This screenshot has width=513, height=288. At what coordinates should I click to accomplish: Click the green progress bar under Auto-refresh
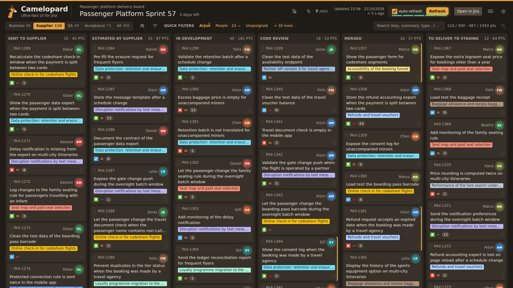419,15
